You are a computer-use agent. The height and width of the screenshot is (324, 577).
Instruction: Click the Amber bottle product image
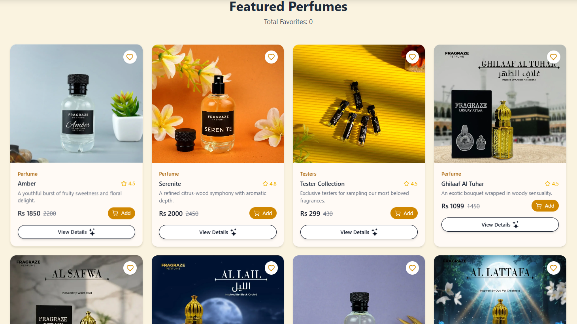click(76, 110)
